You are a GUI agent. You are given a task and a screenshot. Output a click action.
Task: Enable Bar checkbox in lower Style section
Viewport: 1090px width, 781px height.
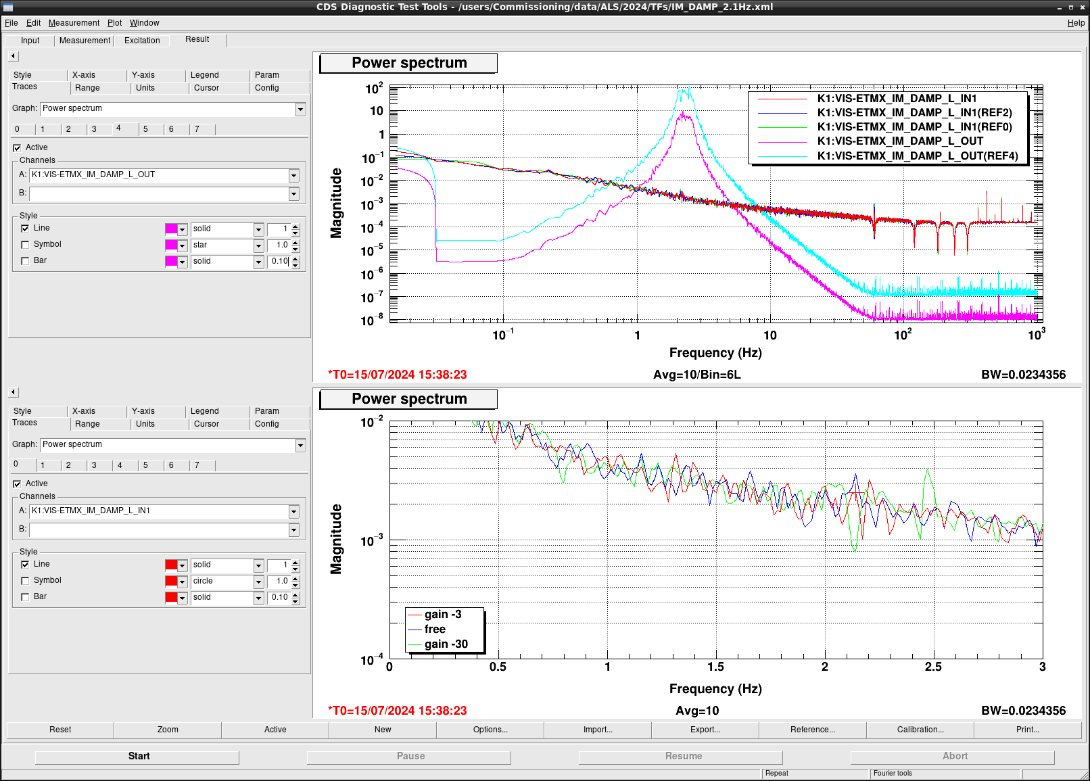(25, 597)
